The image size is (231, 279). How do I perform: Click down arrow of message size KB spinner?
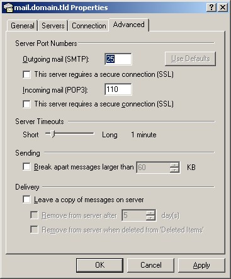click(x=174, y=170)
